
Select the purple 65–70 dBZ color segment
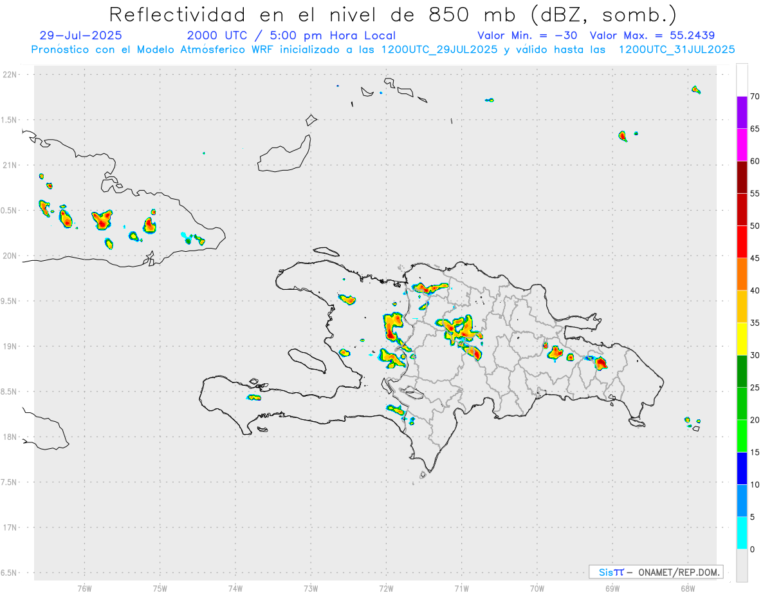742,113
